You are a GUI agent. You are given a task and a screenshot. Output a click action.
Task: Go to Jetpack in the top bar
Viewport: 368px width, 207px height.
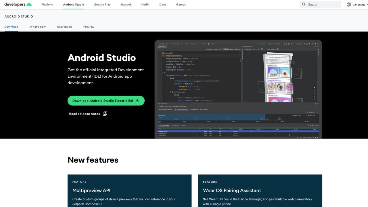tap(126, 5)
